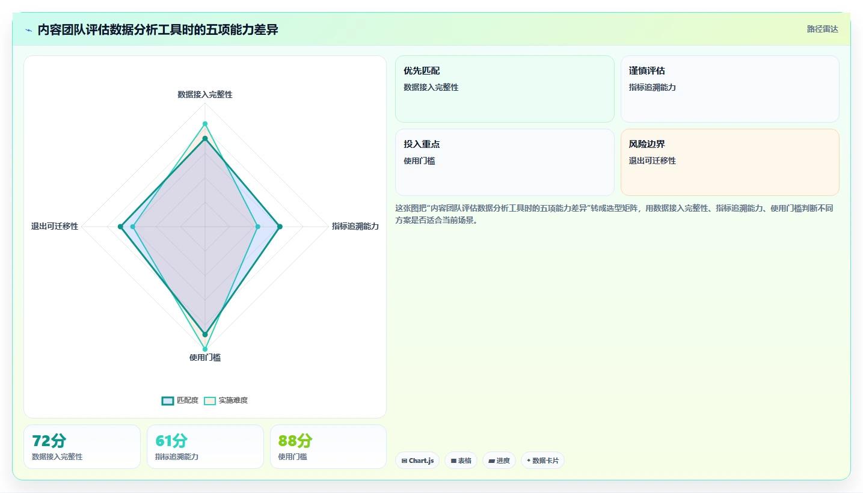Image resolution: width=863 pixels, height=493 pixels.
Task: Open the 谨慎评估 card
Action: 730,89
